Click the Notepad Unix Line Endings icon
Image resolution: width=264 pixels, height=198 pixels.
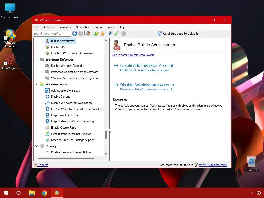47,140
